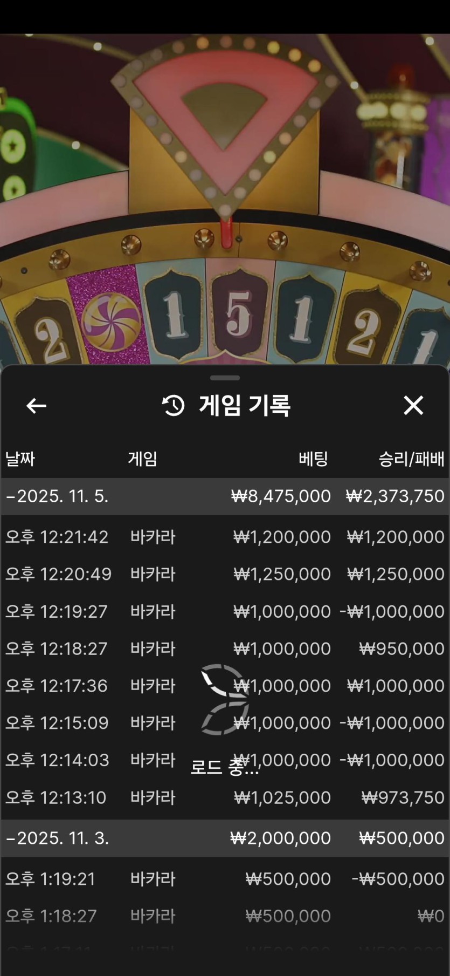Close the 게임 기록 panel
The image size is (450, 976).
[413, 405]
